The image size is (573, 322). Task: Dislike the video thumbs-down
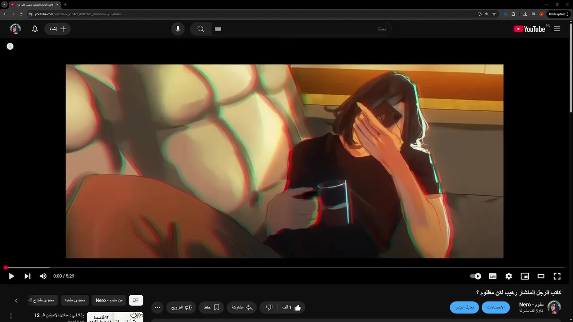click(x=269, y=307)
